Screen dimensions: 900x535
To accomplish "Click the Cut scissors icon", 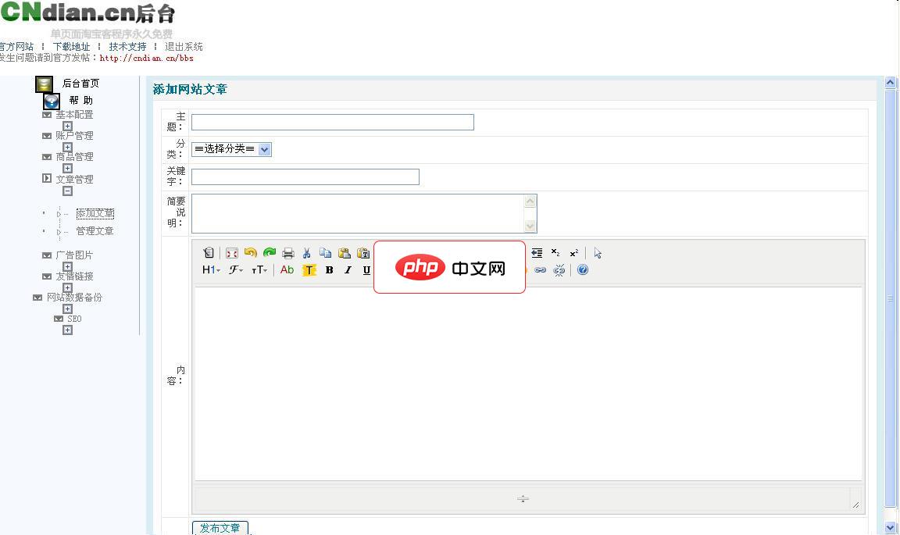I will [x=307, y=253].
